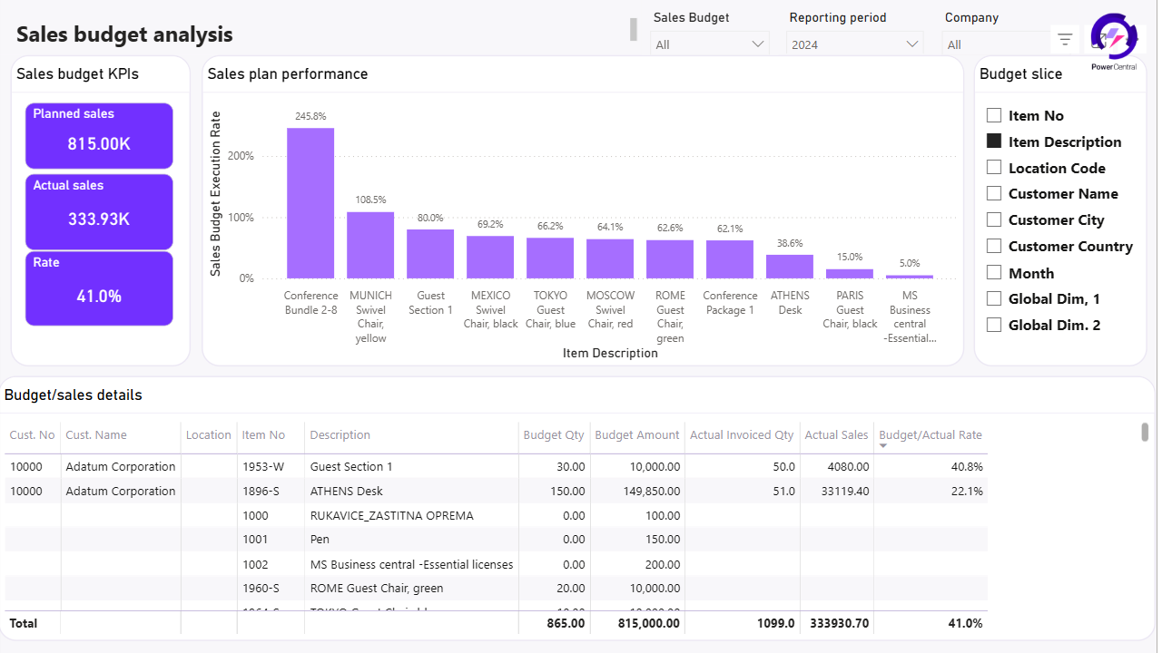Toggle the Customer Country checkbox

click(994, 246)
